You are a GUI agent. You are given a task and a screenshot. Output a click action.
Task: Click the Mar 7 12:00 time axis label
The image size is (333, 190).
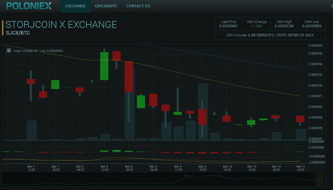pos(31,168)
